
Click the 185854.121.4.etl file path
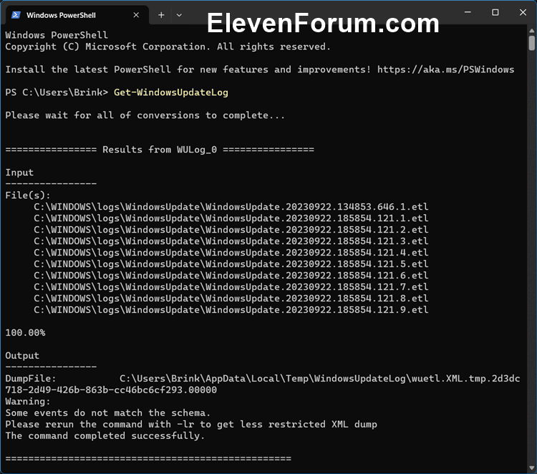click(x=231, y=253)
